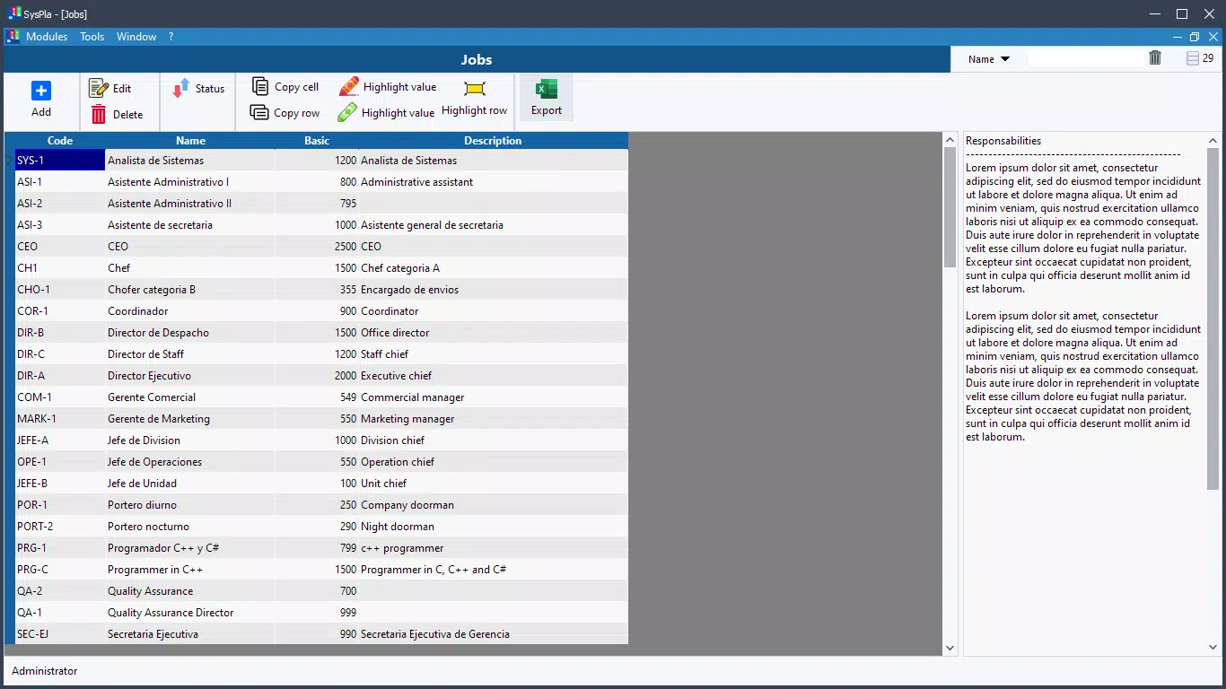The image size is (1226, 689).
Task: Click the search text field in the top right
Action: click(1086, 58)
